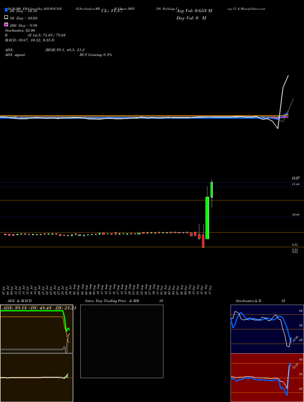Click the 32.06 label in Stochastics panel
The height and width of the screenshot is (402, 304).
point(295,339)
